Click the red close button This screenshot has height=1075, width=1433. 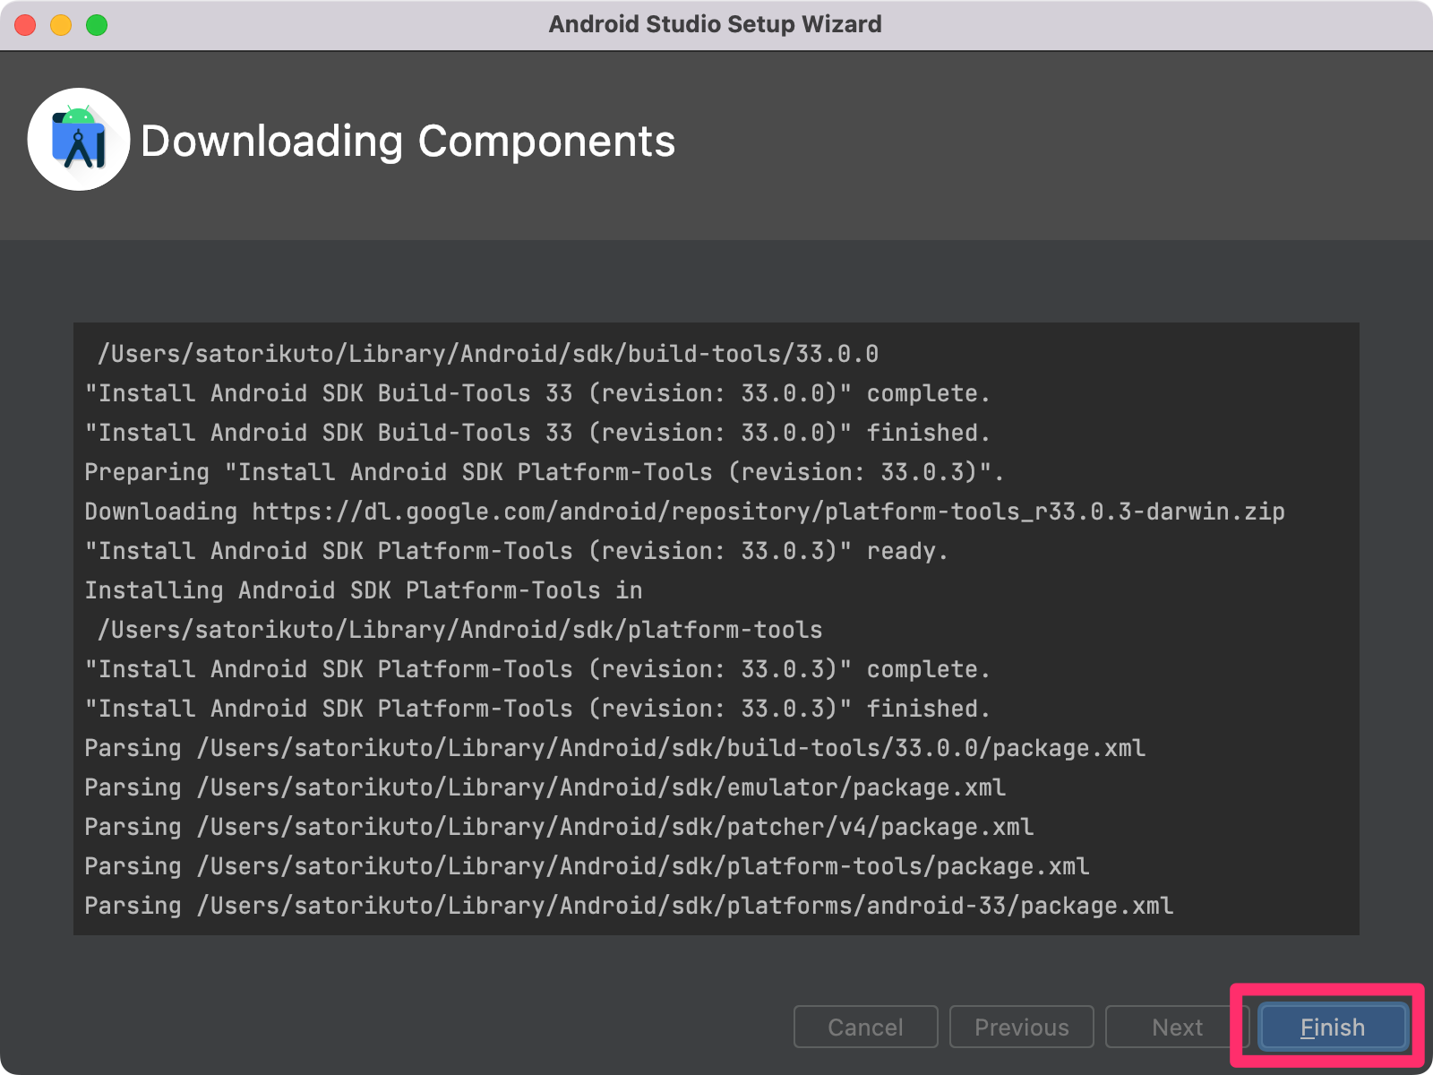25,25
